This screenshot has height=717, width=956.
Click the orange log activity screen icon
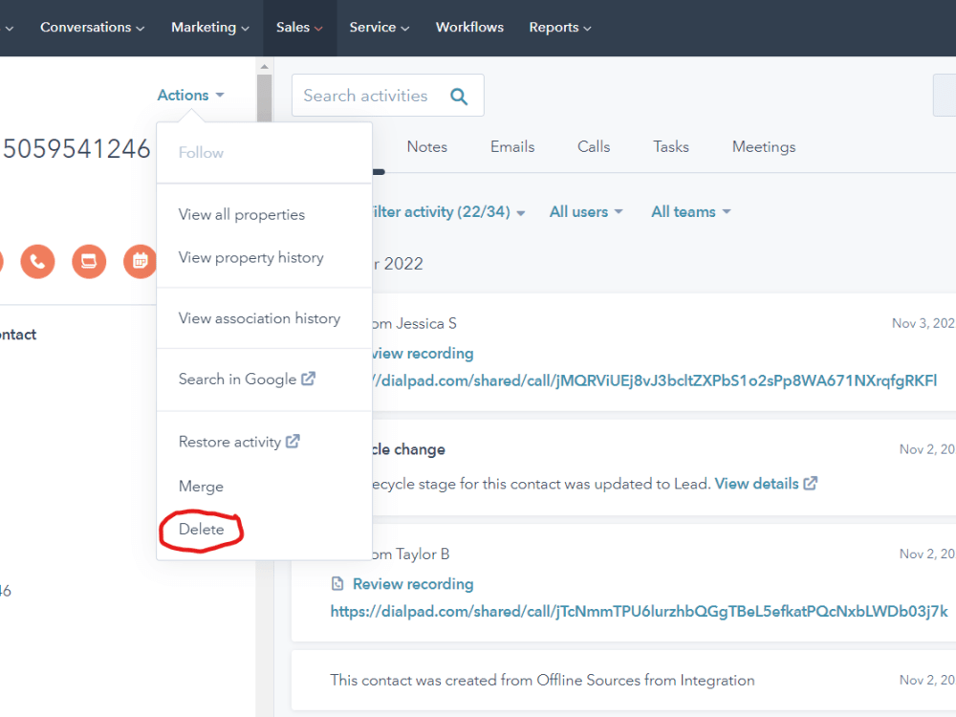(x=89, y=262)
